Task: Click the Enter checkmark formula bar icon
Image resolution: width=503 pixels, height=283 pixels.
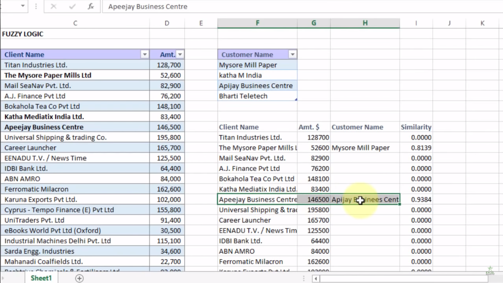Action: coord(72,7)
